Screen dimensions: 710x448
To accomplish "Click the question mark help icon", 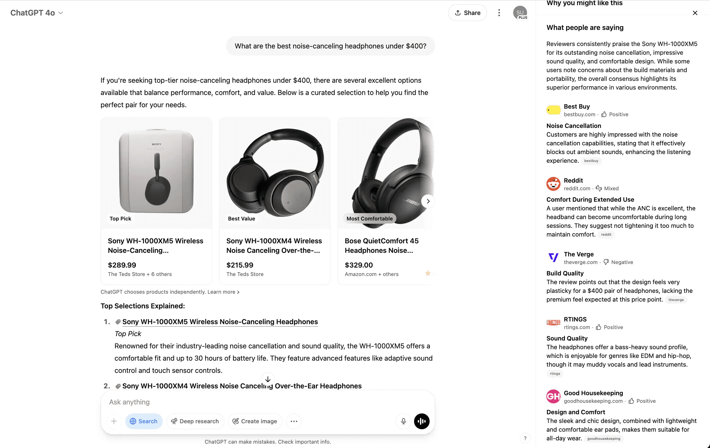I will [525, 438].
